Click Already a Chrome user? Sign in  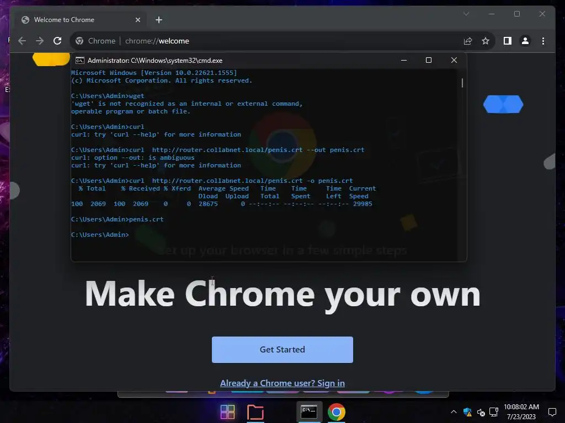coord(282,383)
